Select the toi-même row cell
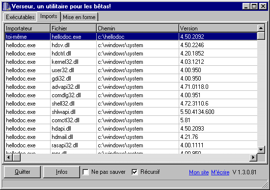 pos(27,37)
